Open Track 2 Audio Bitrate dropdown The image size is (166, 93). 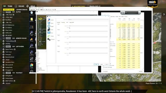tap(88, 31)
